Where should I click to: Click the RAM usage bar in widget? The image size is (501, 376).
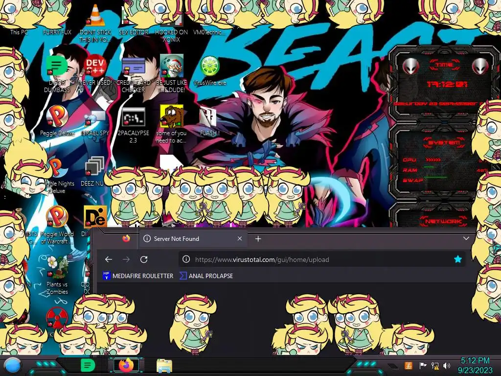click(429, 167)
